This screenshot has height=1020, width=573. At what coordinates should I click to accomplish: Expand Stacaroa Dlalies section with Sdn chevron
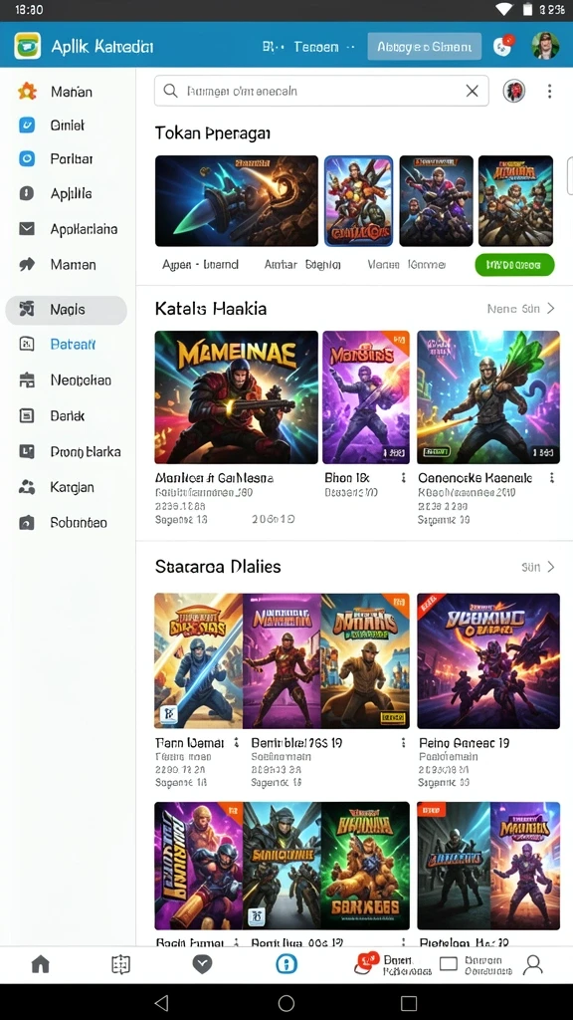[538, 567]
